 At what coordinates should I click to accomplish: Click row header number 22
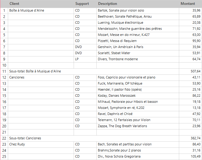click(x=4, y=138)
